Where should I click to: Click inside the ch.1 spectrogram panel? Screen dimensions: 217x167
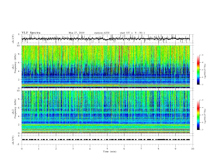[105, 67]
